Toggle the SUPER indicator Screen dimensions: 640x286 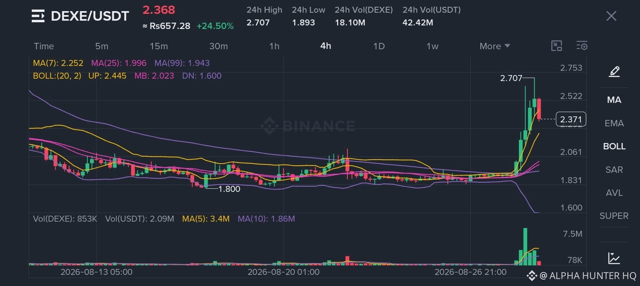(x=614, y=216)
